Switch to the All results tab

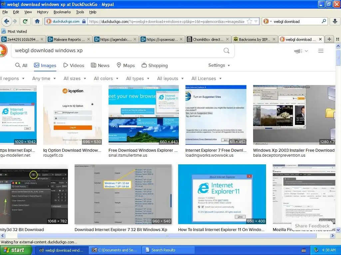tap(21, 65)
